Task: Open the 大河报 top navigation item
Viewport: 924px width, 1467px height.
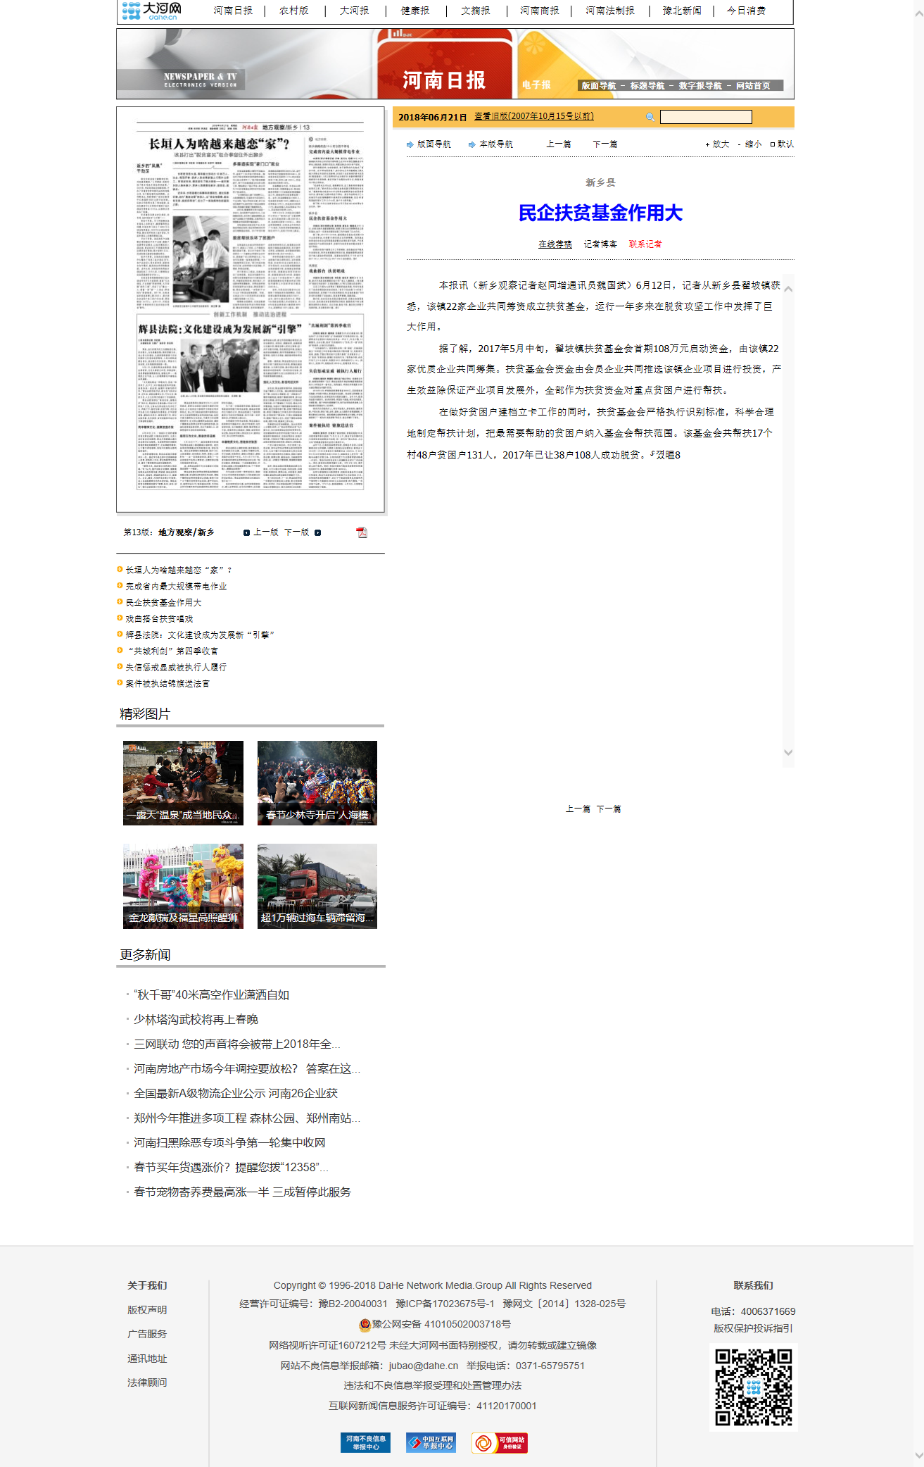Action: [x=354, y=11]
